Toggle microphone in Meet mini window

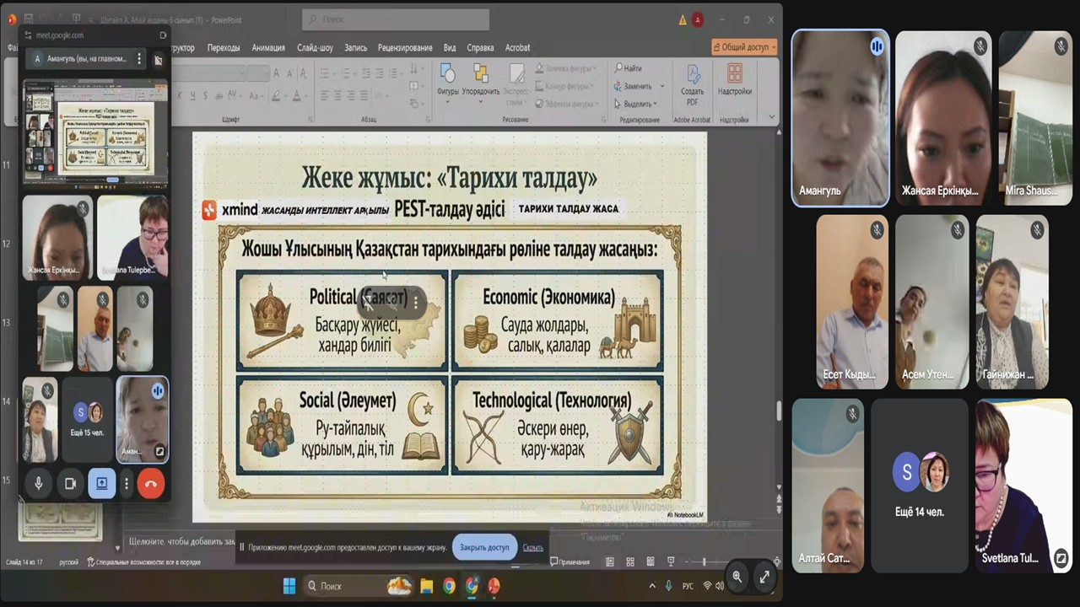click(x=38, y=483)
